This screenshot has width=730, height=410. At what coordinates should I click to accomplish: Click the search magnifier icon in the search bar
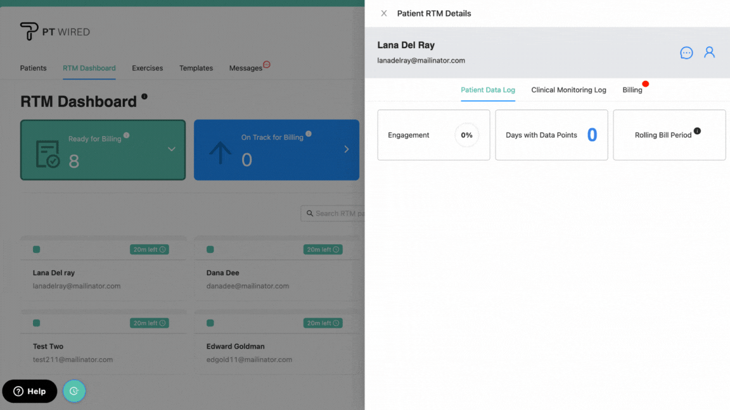(x=309, y=213)
